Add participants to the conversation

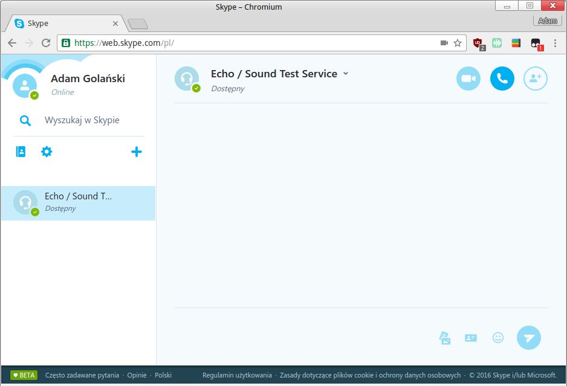[x=536, y=79]
